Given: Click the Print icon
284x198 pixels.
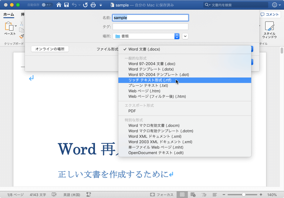Looking at the screenshot, I should [x=93, y=5].
